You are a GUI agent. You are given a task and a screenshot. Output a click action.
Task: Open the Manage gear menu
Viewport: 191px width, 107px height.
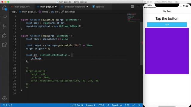tap(4, 98)
